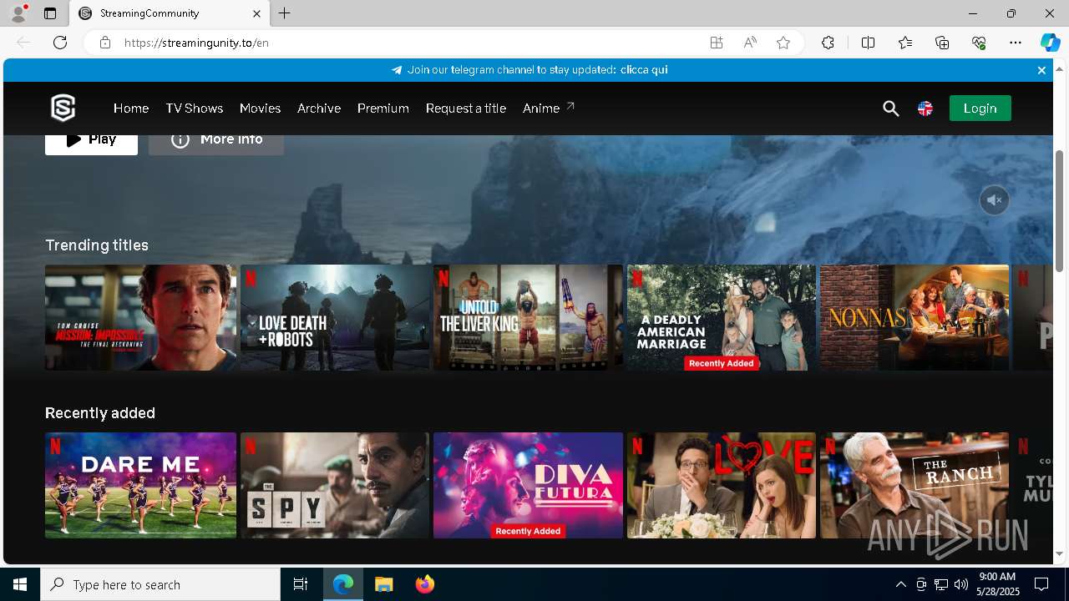Add this page to favorites star
Viewport: 1069px width, 601px height.
point(783,43)
